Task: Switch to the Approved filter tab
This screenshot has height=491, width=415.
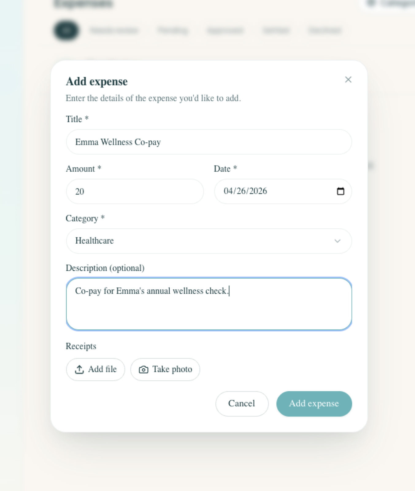Action: coord(225,31)
